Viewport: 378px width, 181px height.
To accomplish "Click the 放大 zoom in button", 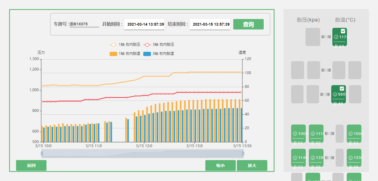I will [x=252, y=166].
